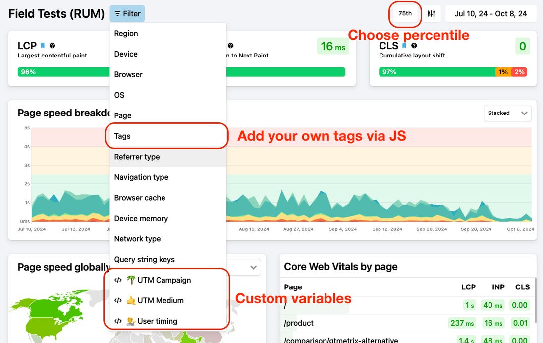Click the CLS bookmark icon

[404, 46]
